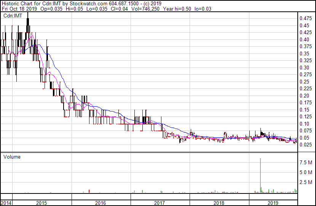Click the 0.025 price axis label
The height and width of the screenshot is (206, 316).
[x=306, y=145]
